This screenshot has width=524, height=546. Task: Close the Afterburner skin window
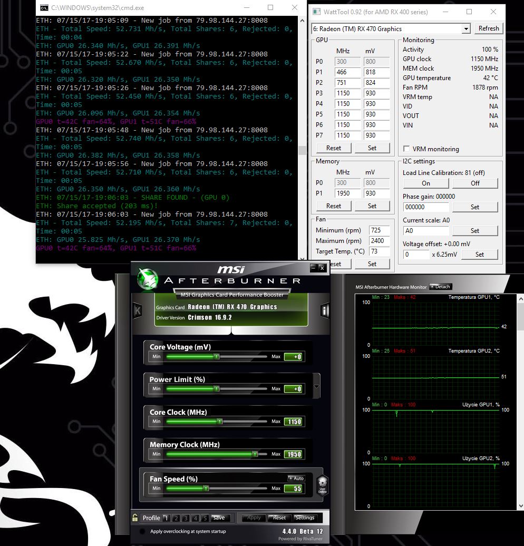tap(322, 267)
